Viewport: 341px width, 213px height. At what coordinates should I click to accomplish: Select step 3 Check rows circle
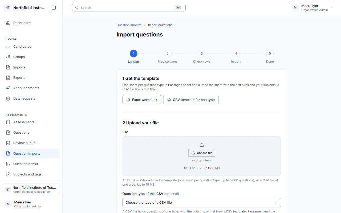(202, 54)
